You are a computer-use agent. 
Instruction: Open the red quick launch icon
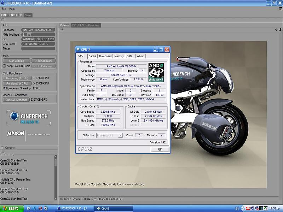[x=40, y=208]
